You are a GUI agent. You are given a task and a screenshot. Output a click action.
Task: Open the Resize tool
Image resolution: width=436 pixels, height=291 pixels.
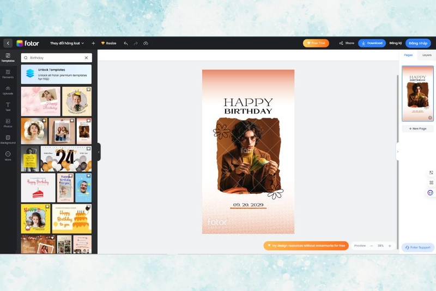108,43
